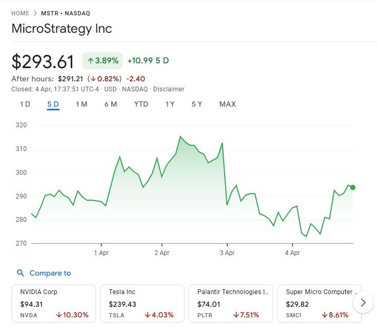The width and height of the screenshot is (377, 330).
Task: Show the 5Y price history
Action: click(x=197, y=104)
